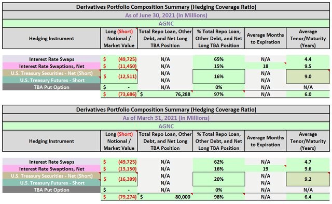Viewport: 332px width, 204px height.
Task: Click TBA Put Option in March table
Action: click(x=51, y=190)
